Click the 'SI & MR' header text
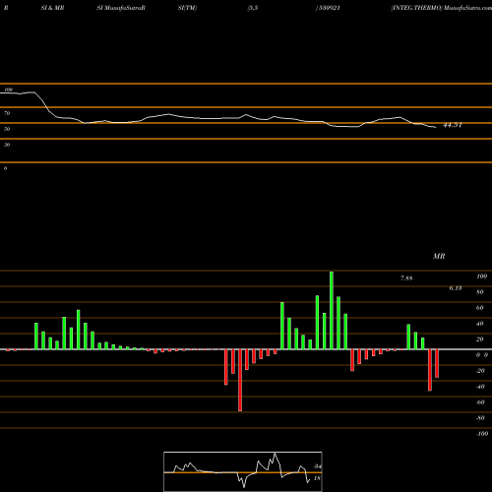The height and width of the screenshot is (492, 492). (x=52, y=8)
